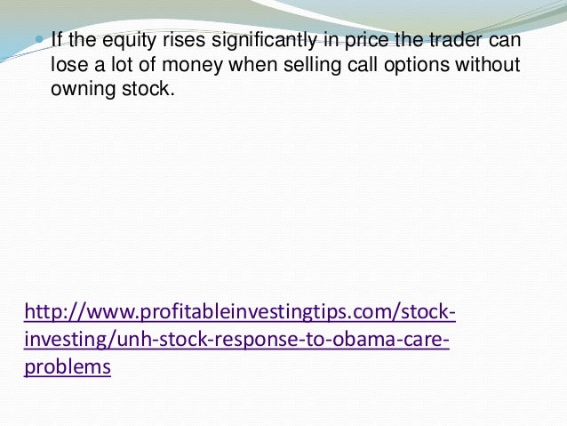The height and width of the screenshot is (426, 567).
Task: Click the word 'significantly' in the first line
Action: pyautogui.click(x=264, y=40)
